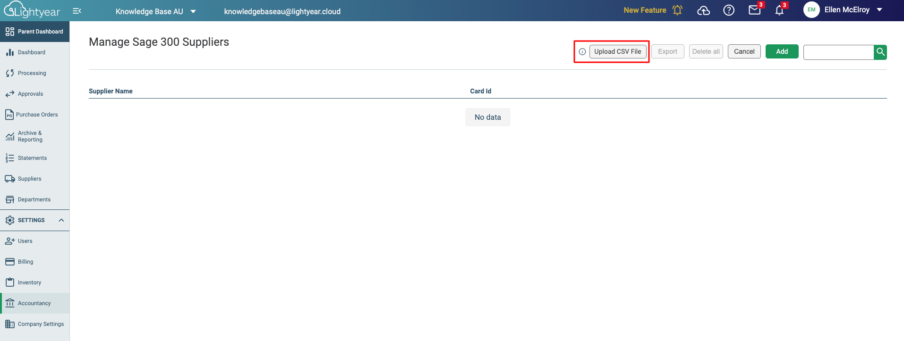Open Company Settings
904x341 pixels.
point(34,324)
